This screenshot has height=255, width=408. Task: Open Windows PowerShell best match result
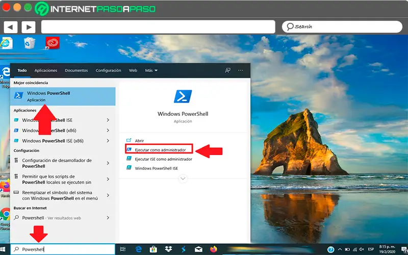63,96
